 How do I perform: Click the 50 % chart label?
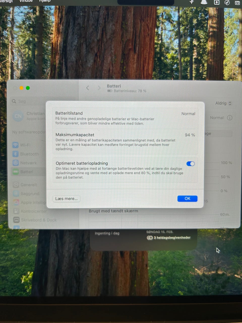click(225, 177)
